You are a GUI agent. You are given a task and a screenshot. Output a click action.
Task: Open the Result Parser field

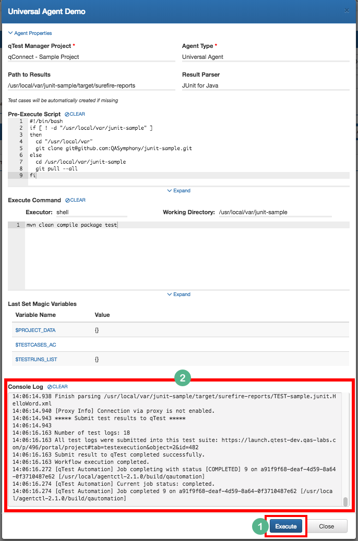point(266,85)
